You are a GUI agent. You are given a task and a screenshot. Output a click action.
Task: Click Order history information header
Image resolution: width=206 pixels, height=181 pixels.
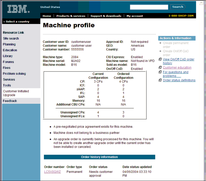coord(99,157)
